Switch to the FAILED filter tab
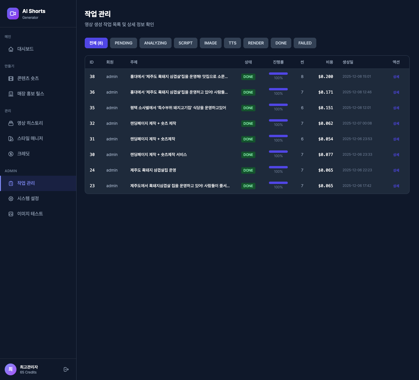The width and height of the screenshot is (419, 380). point(305,43)
